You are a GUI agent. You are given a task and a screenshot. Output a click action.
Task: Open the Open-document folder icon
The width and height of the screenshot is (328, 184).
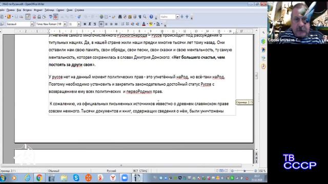[9, 17]
